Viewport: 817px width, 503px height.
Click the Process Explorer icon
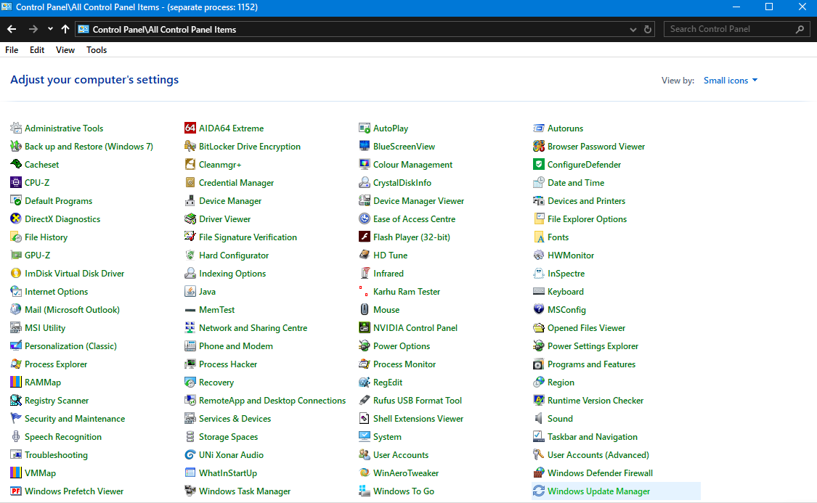[x=16, y=364]
